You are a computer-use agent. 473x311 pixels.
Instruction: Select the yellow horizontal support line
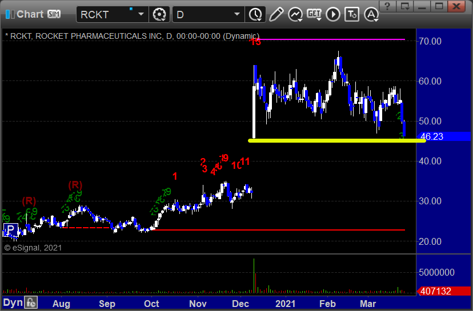336,140
